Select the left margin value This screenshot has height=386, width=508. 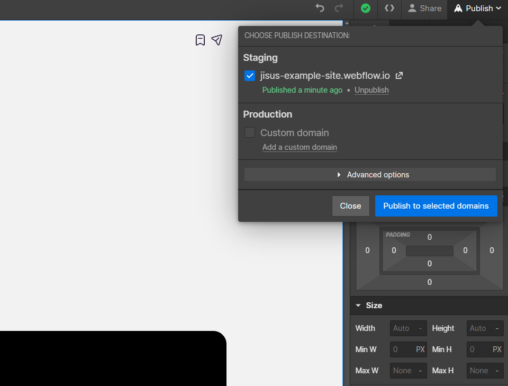[367, 250]
